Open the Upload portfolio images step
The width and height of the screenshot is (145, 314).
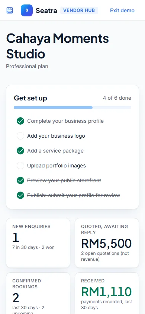tap(57, 166)
